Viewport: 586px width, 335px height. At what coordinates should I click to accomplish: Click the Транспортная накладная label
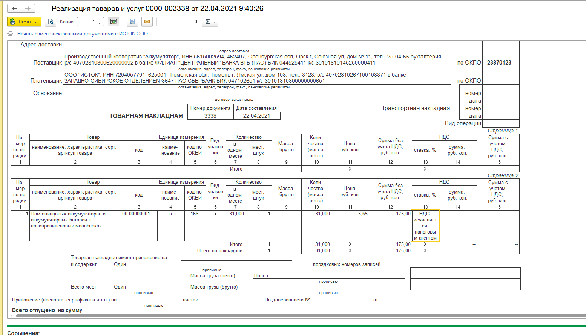click(x=416, y=108)
